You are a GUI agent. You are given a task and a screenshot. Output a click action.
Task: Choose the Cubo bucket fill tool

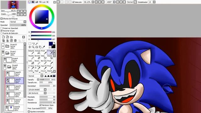point(31,62)
